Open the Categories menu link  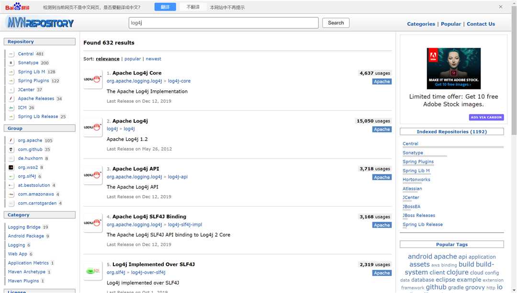421,24
